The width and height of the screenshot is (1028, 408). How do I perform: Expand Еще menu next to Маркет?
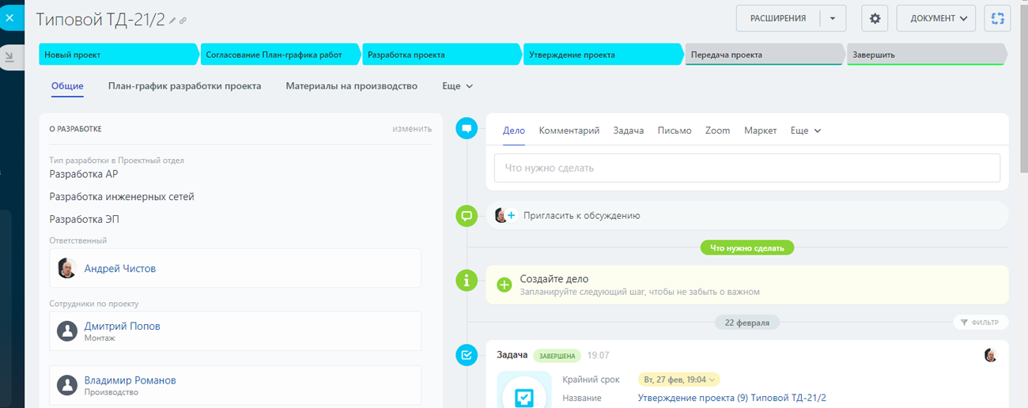806,130
